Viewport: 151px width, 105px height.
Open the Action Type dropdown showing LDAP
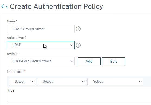coord(41,45)
